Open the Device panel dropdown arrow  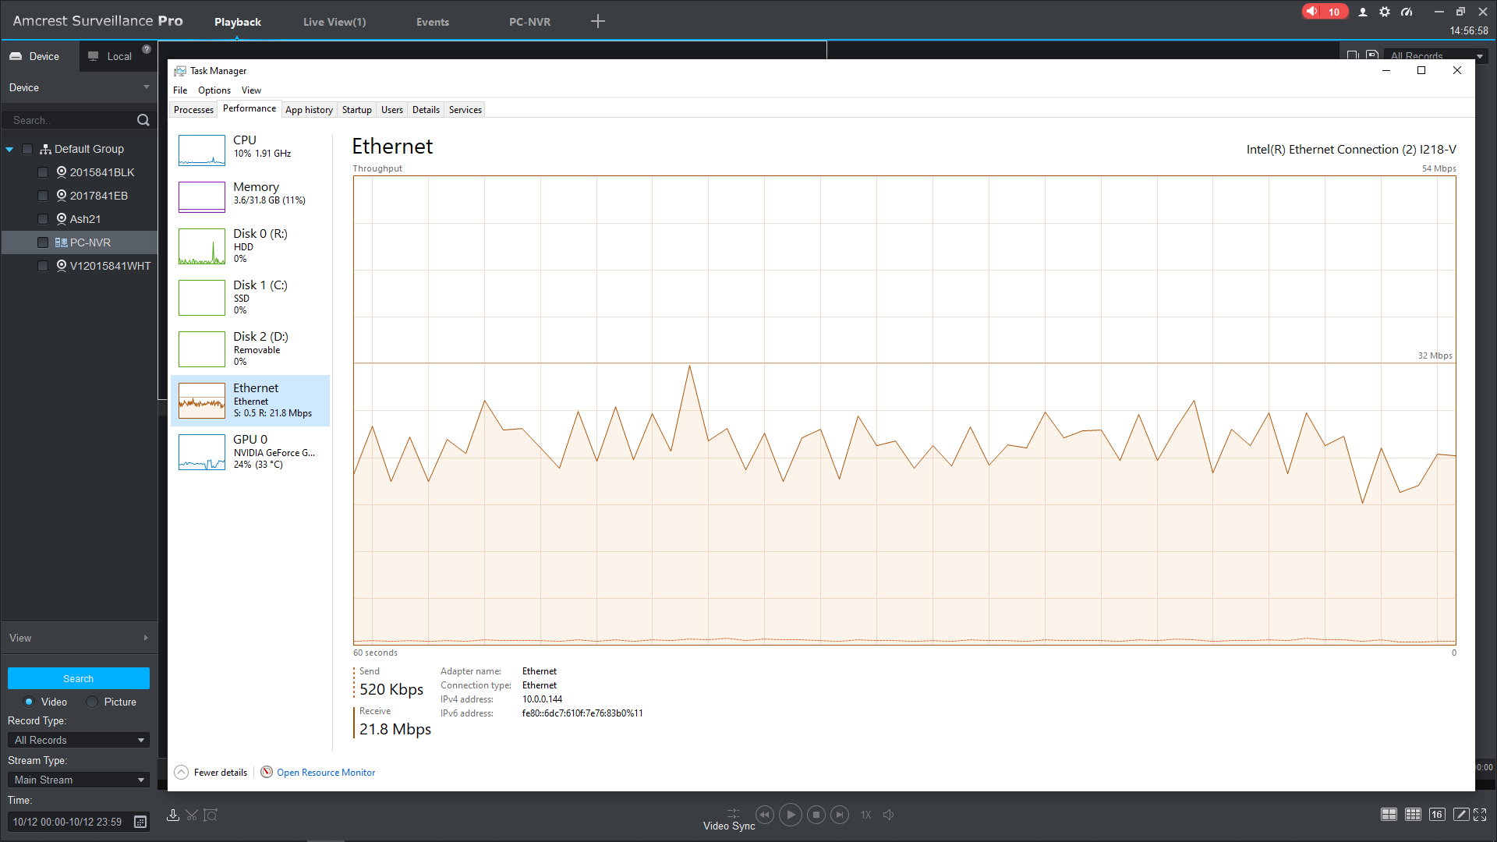(x=146, y=87)
